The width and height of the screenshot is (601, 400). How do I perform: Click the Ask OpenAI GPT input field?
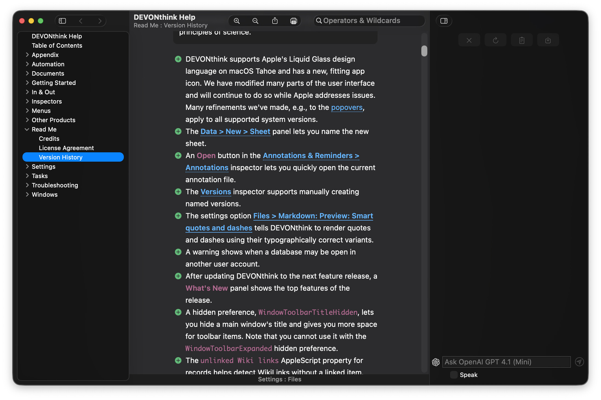click(x=506, y=362)
